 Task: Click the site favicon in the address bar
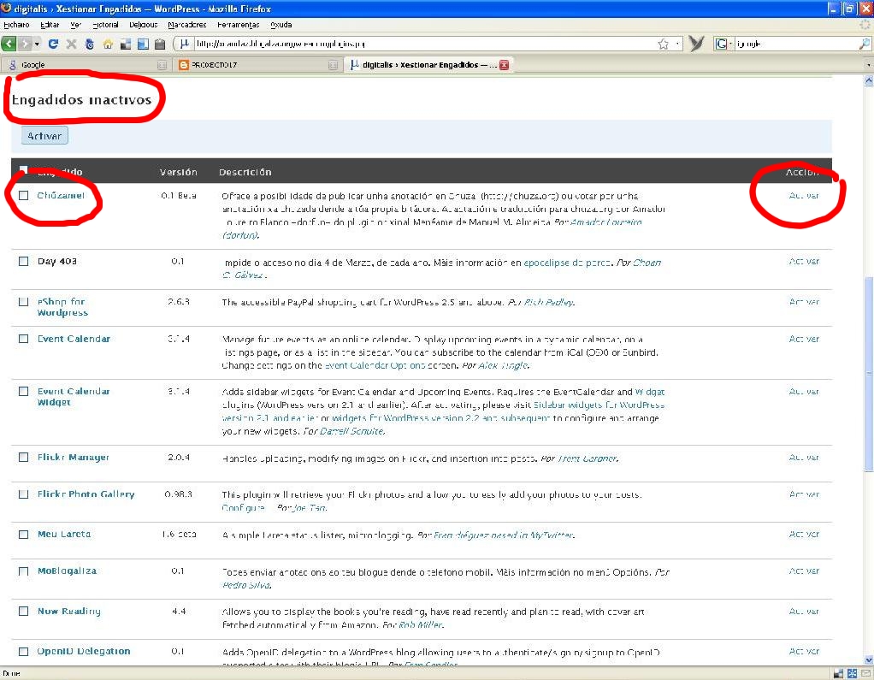(x=185, y=44)
